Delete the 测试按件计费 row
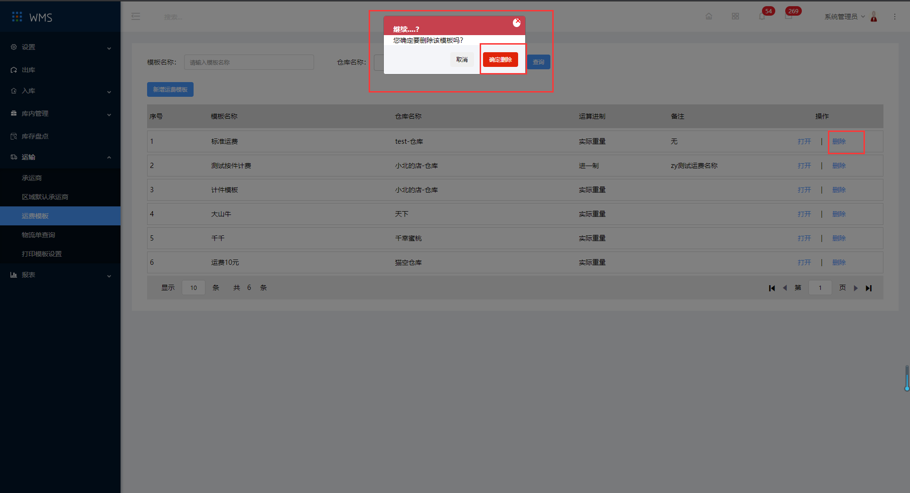 839,166
